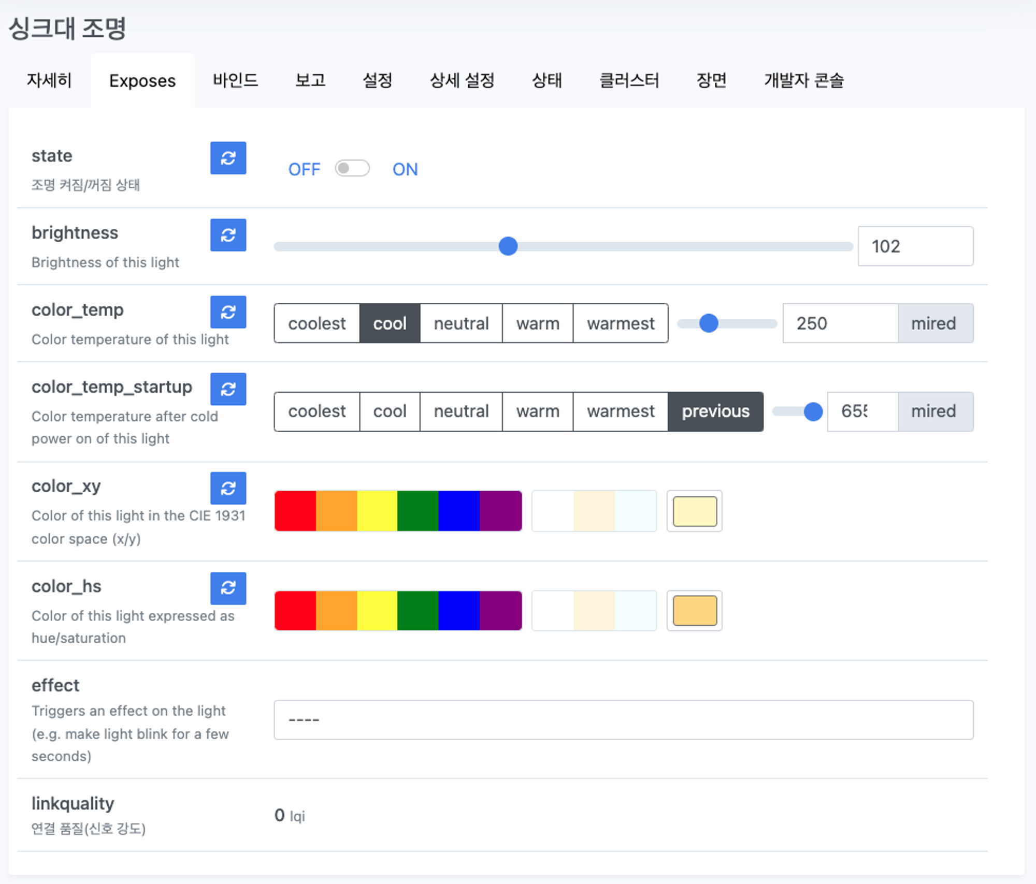Refresh the color_xy value
1036x884 pixels.
point(228,488)
